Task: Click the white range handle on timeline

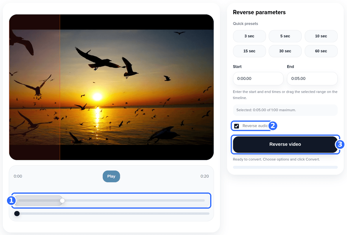Action: coord(62,200)
